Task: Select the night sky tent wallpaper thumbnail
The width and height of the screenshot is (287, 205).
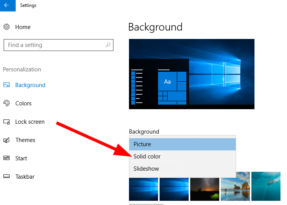Action: point(205,189)
